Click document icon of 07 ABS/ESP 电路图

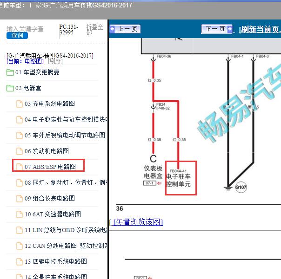[x=20, y=167]
